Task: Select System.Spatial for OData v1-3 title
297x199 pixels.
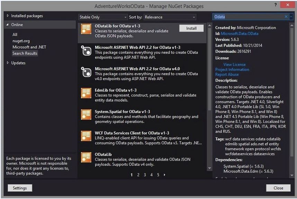Action: pos(122,111)
